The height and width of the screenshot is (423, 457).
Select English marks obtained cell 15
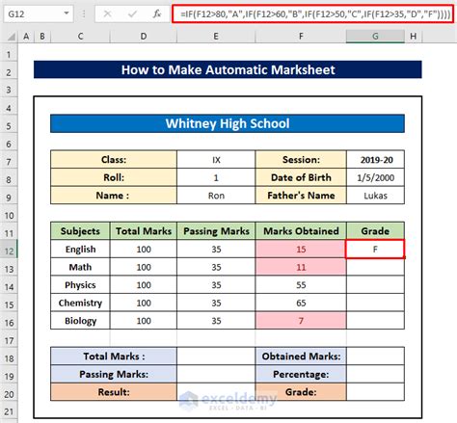coord(301,249)
